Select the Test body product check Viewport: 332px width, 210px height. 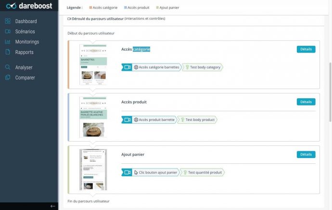(197, 120)
